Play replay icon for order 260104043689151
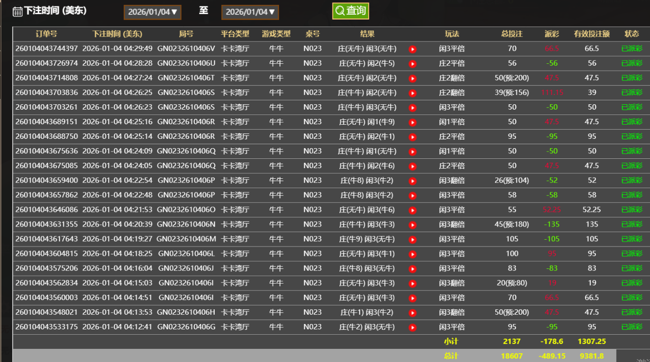Image resolution: width=650 pixels, height=362 pixels. [x=412, y=122]
